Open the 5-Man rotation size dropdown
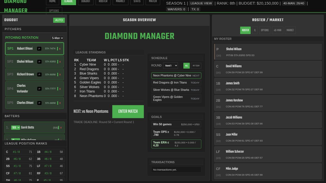The width and height of the screenshot is (326, 183). 57,38
